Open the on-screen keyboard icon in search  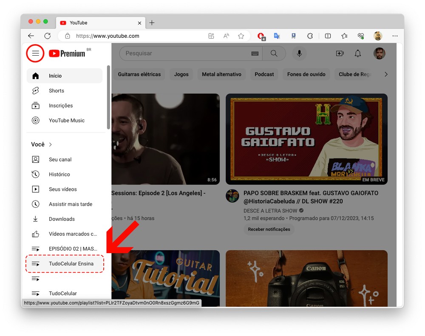click(255, 54)
